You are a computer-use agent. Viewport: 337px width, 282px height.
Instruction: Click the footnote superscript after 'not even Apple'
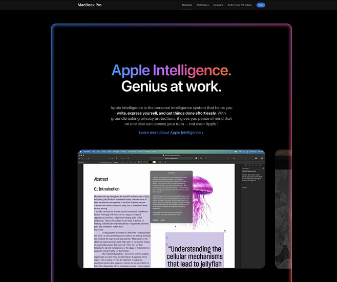(218, 123)
